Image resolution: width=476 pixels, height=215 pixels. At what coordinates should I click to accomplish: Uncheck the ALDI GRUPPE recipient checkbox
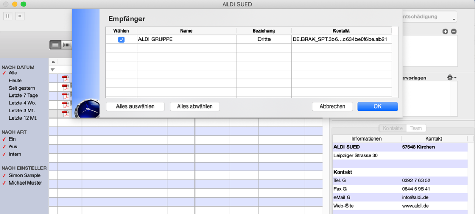click(122, 39)
